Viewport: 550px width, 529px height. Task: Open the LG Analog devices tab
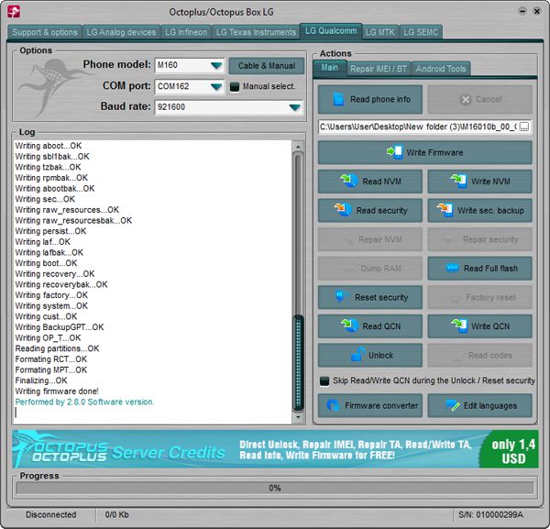coord(121,32)
